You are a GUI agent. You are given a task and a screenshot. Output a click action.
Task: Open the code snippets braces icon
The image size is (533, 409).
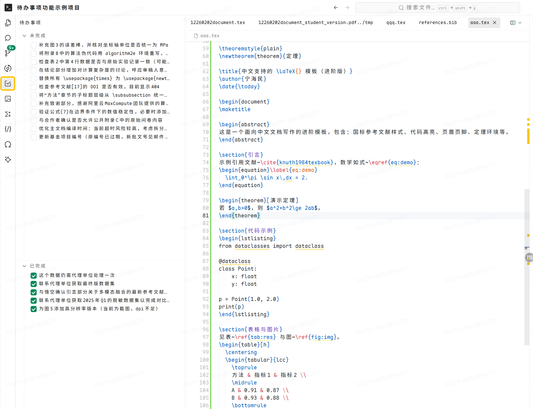[x=8, y=129]
